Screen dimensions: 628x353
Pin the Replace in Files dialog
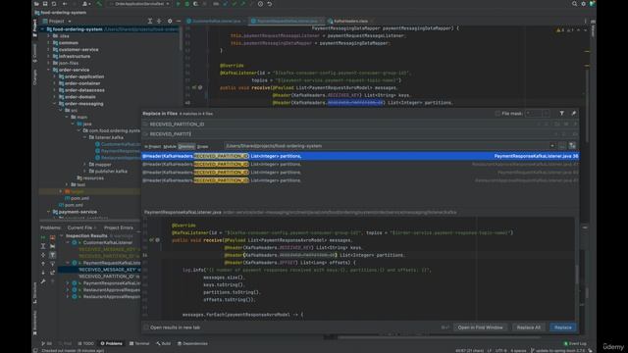tap(573, 114)
